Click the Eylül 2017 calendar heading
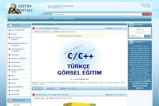 tap(17, 105)
